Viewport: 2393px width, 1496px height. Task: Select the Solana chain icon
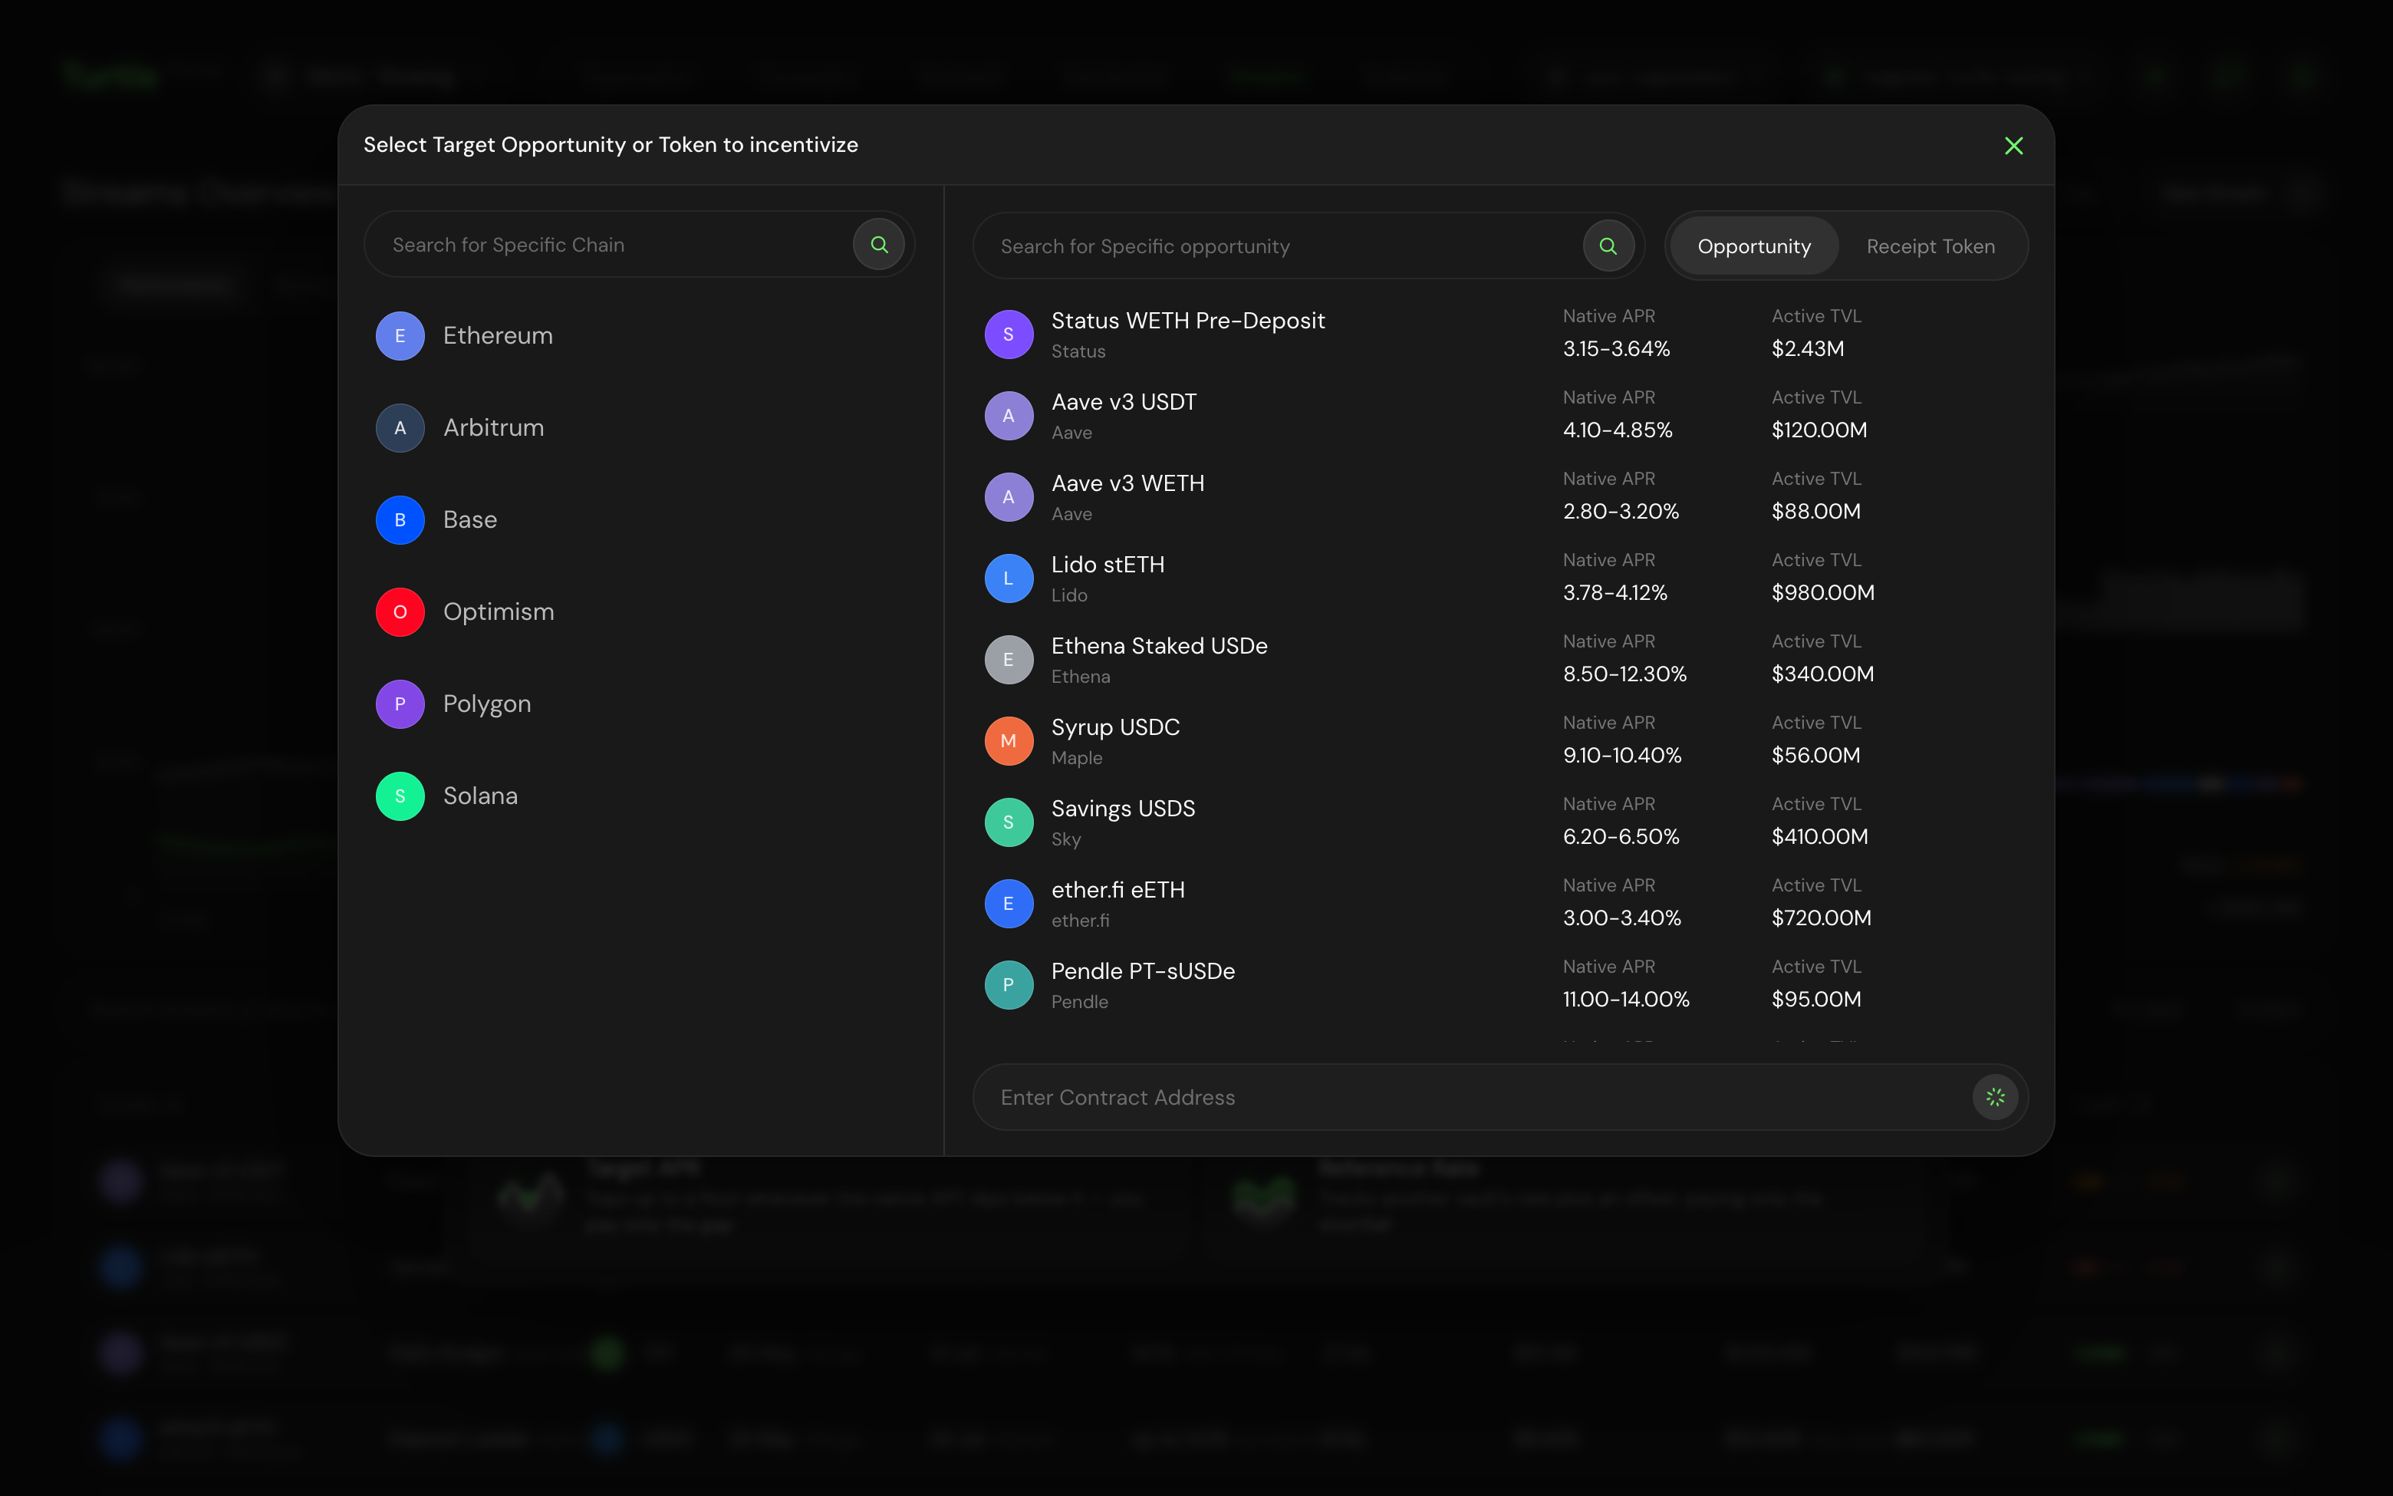(400, 796)
